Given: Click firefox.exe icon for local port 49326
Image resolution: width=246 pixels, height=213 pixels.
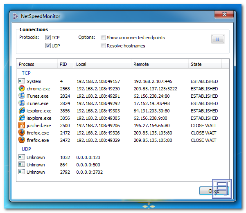Looking at the screenshot, I should (22, 133).
